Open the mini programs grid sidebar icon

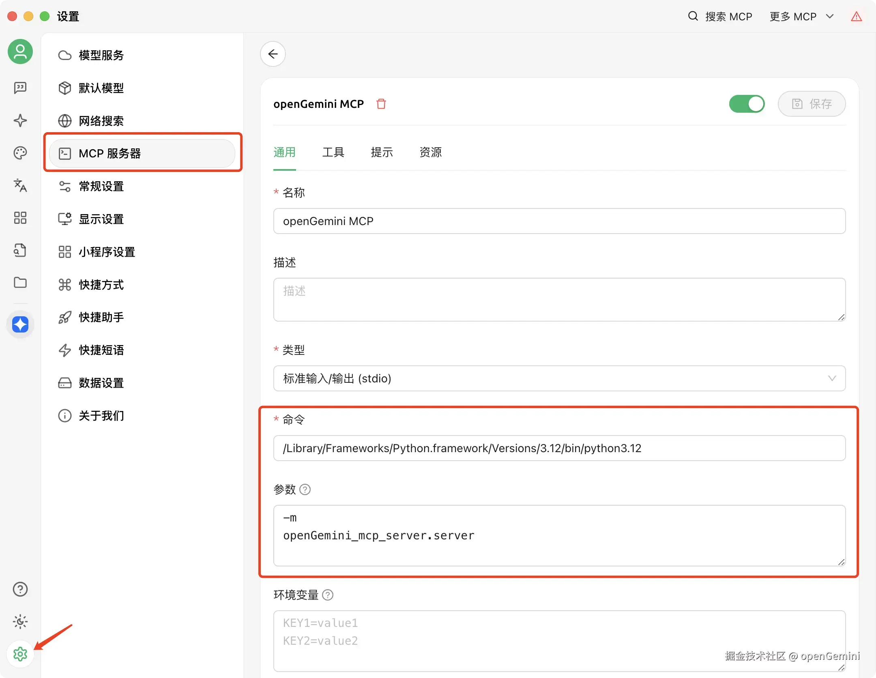click(20, 218)
